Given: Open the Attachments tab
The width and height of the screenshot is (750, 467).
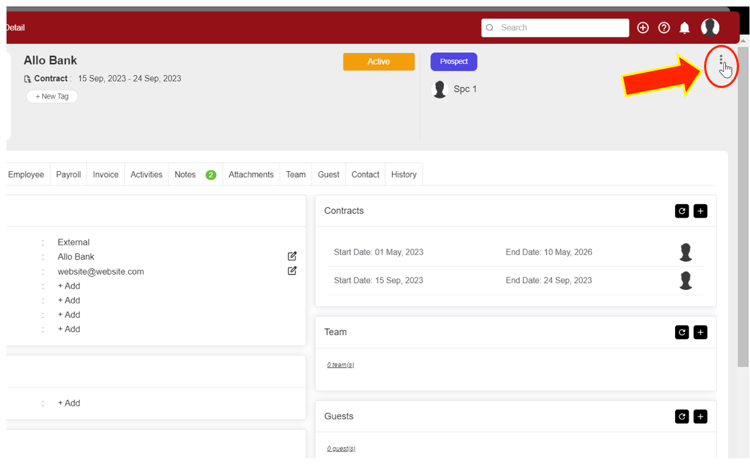Looking at the screenshot, I should click(251, 175).
